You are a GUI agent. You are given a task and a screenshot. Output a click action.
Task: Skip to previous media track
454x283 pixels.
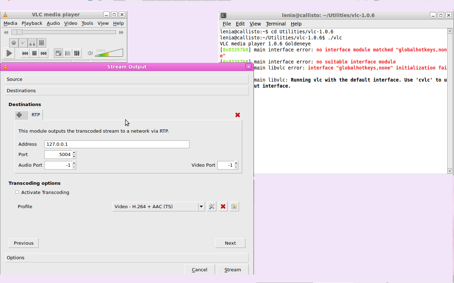(x=25, y=53)
